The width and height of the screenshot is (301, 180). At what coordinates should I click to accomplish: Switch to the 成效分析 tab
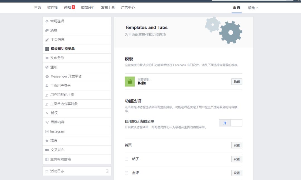(88, 8)
